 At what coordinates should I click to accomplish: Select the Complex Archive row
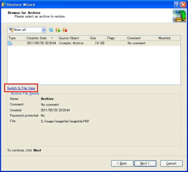click(x=94, y=43)
